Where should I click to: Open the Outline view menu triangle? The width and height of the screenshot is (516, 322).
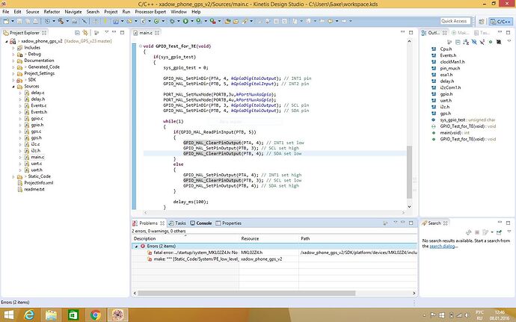tap(509, 41)
